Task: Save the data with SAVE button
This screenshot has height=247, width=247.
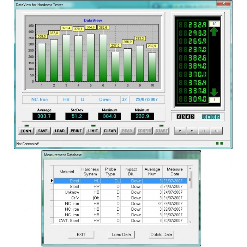Action: [43, 131]
